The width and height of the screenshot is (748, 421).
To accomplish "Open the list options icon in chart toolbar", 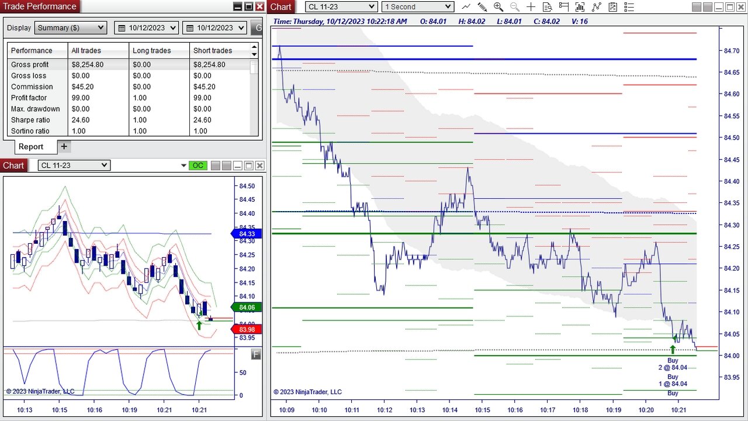I will coord(629,7).
